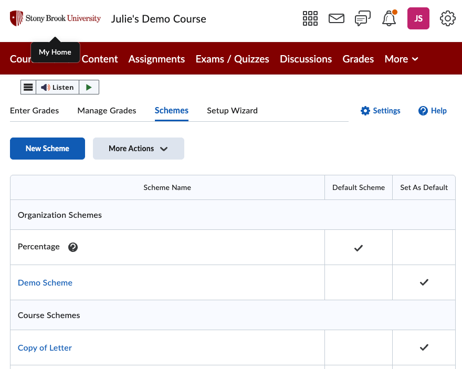Image resolution: width=462 pixels, height=369 pixels.
Task: Switch to the Setup Wizard tab
Action: coord(232,110)
